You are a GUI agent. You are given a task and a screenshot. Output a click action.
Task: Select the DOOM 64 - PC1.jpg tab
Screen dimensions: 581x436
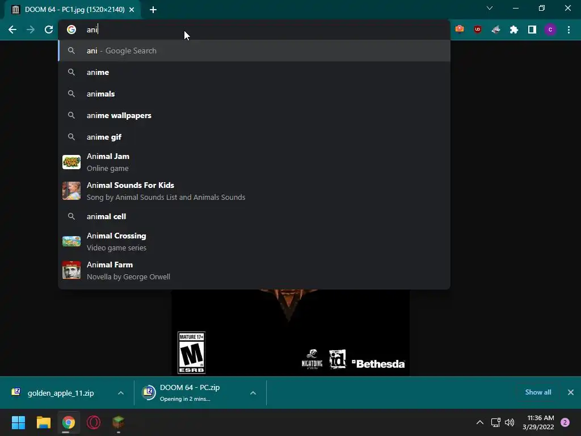tap(73, 10)
